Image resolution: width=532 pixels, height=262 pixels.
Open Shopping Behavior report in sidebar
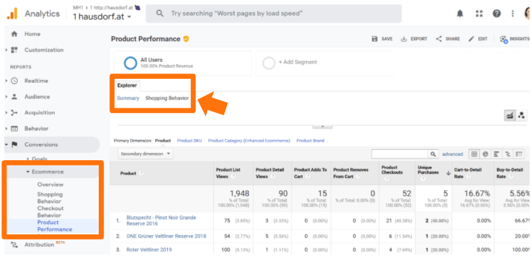tap(50, 198)
